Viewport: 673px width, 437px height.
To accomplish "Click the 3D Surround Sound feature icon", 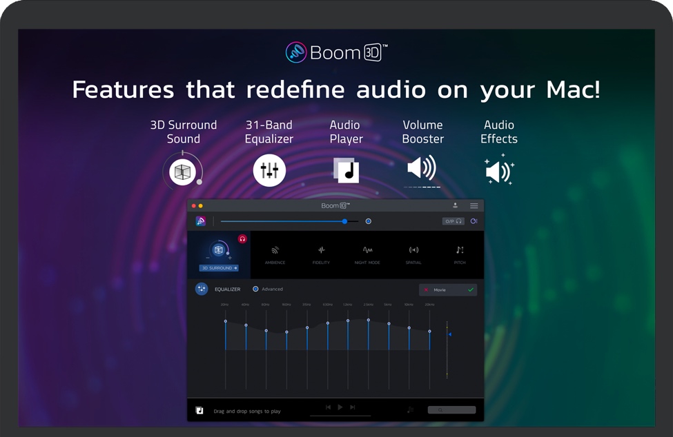I will 182,172.
